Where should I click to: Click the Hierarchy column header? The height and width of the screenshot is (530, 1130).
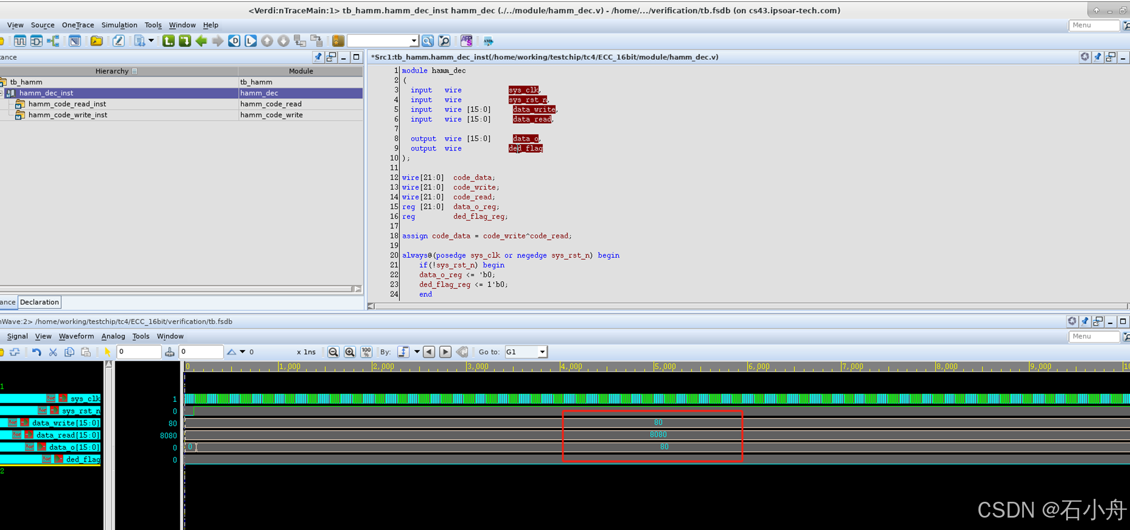pos(119,71)
